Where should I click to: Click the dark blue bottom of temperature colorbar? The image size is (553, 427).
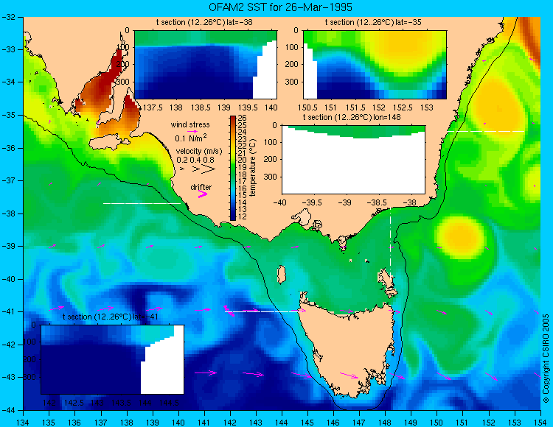click(233, 216)
